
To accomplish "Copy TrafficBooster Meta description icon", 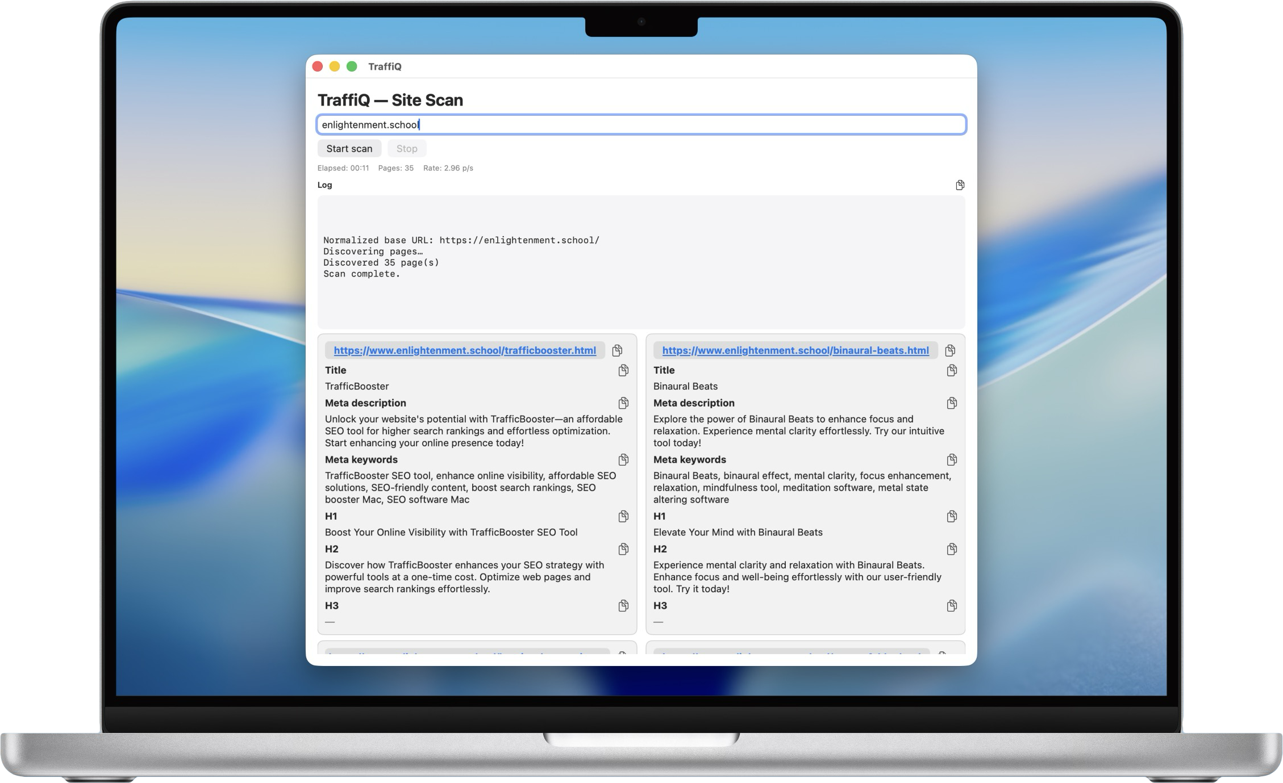I will pos(623,403).
